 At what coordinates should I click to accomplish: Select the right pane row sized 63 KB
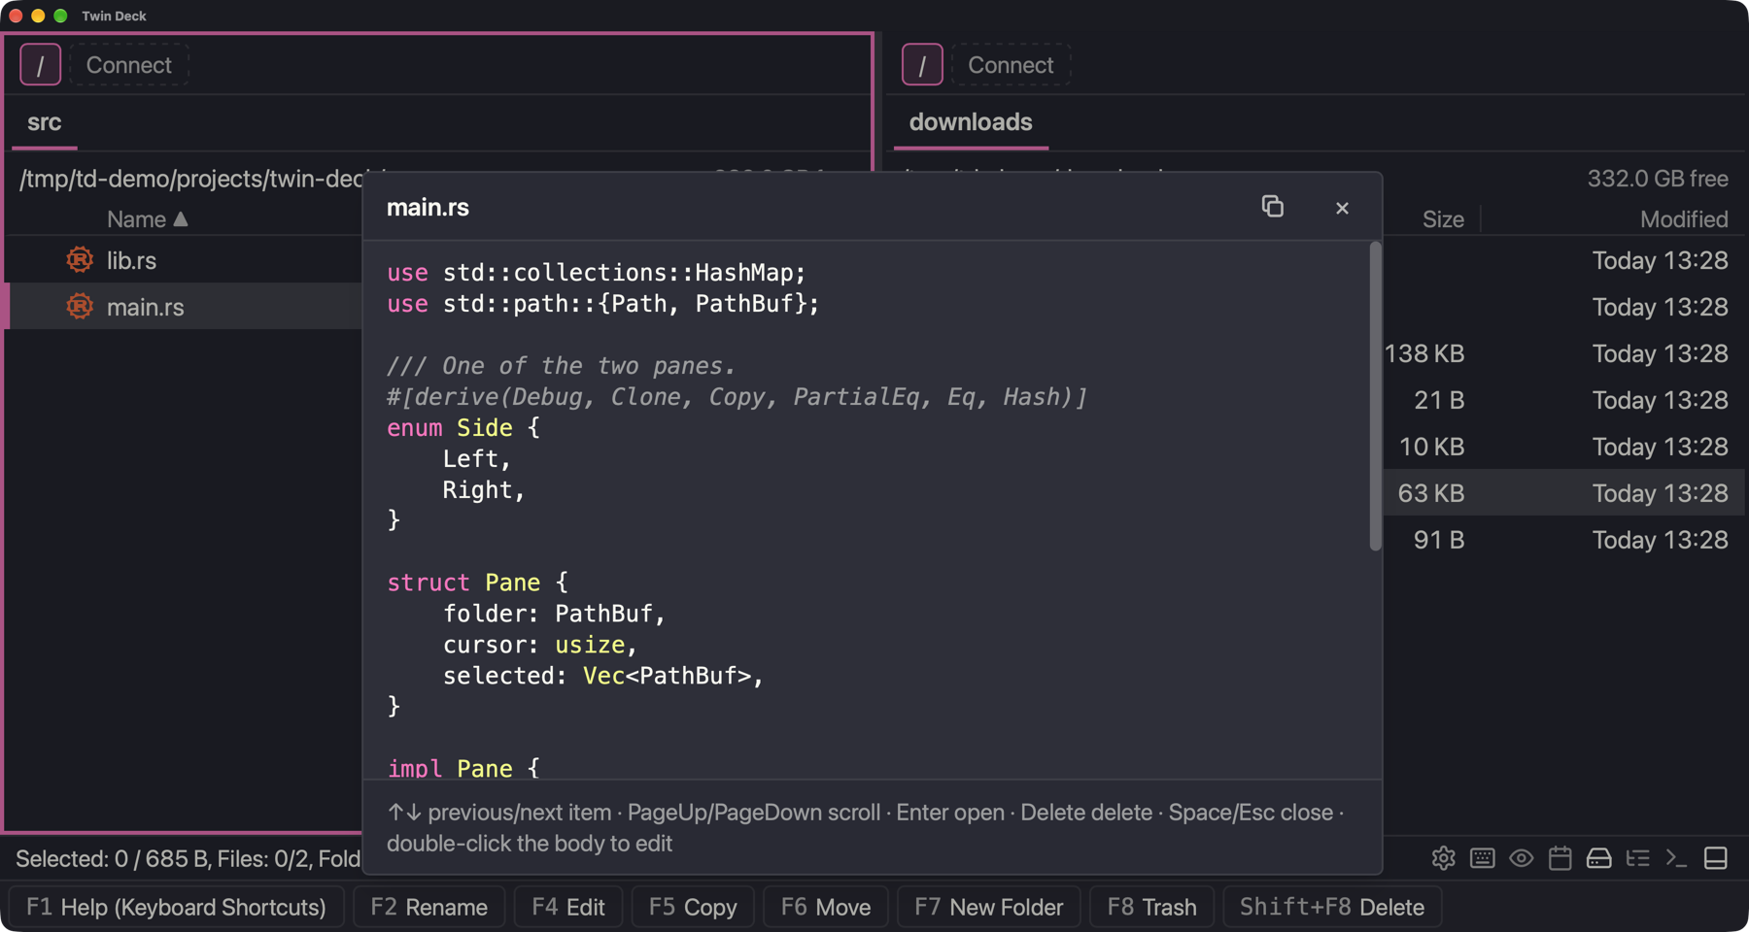(1563, 493)
